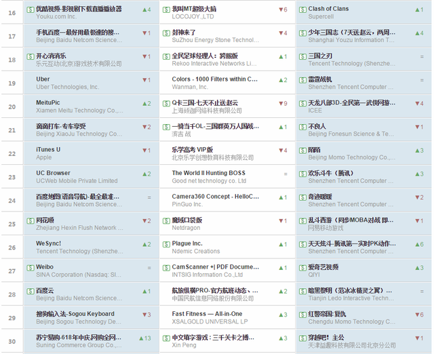Open the iTunes U app page
434x354 pixels.
(48, 150)
